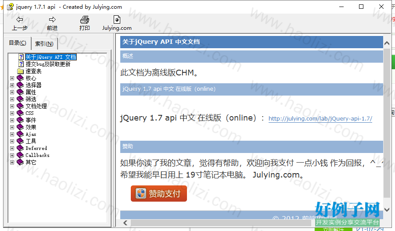
Task: Expand the 其它 tree node
Action: tap(12, 163)
